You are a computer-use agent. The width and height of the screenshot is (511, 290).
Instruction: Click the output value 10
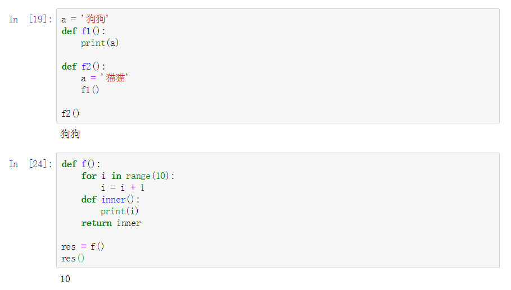pyautogui.click(x=66, y=279)
